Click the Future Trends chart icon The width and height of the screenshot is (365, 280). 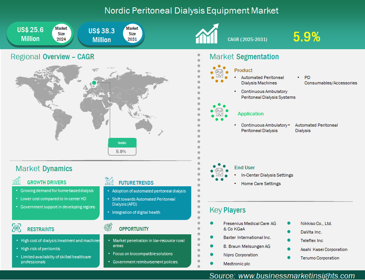point(109,181)
